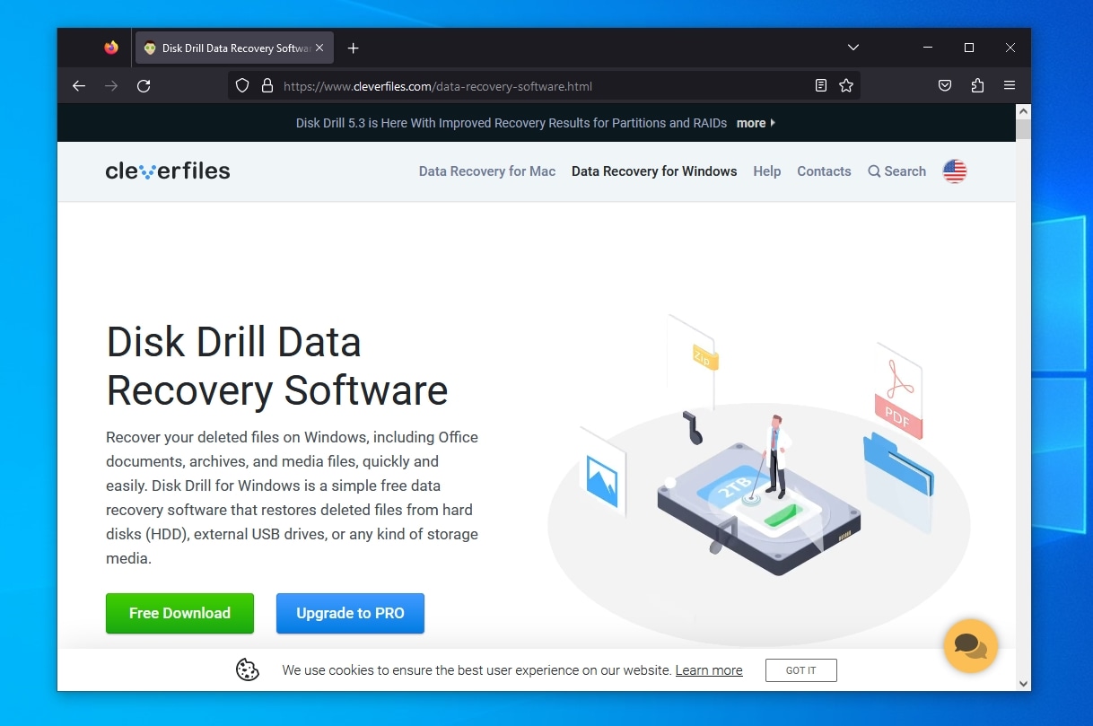Go back to the previous page
The width and height of the screenshot is (1093, 726).
click(x=79, y=86)
